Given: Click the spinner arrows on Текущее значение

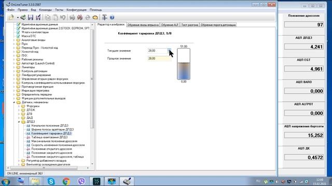Looking at the screenshot, I should pyautogui.click(x=169, y=51).
